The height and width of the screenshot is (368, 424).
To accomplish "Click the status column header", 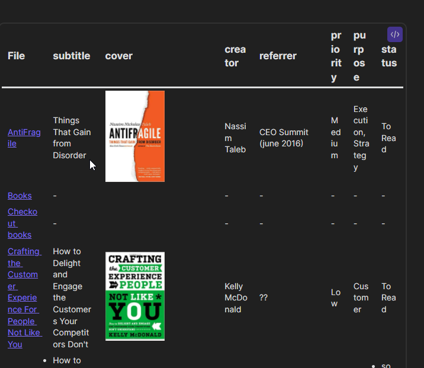I will tap(389, 56).
